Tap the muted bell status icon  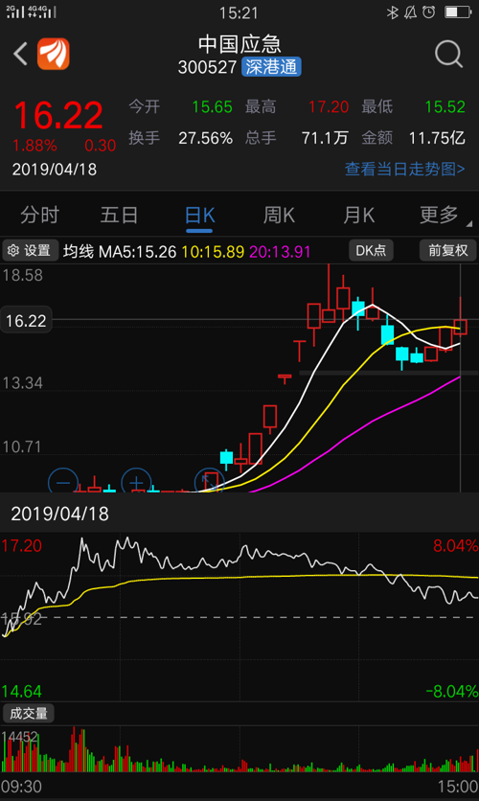[x=411, y=12]
